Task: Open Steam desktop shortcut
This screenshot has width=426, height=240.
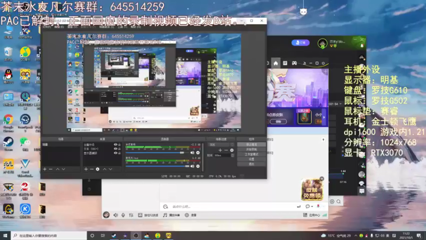Action: click(9, 144)
